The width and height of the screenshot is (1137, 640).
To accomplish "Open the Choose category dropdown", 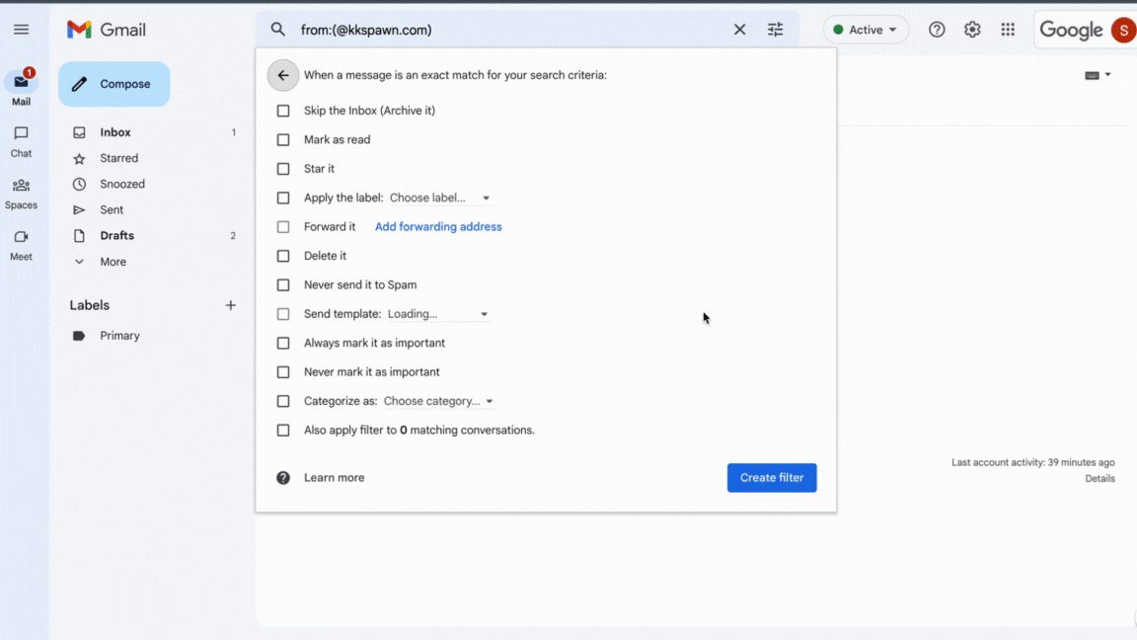I will pyautogui.click(x=438, y=401).
